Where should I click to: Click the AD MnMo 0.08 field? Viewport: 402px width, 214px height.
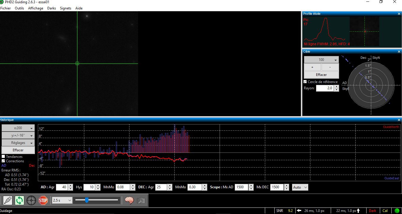point(122,187)
